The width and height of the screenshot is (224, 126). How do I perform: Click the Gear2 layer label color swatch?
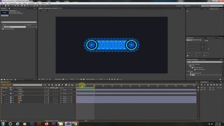[11, 90]
